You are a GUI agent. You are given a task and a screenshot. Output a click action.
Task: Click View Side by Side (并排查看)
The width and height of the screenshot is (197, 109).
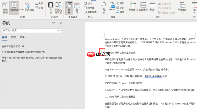pyautogui.click(x=164, y=4)
